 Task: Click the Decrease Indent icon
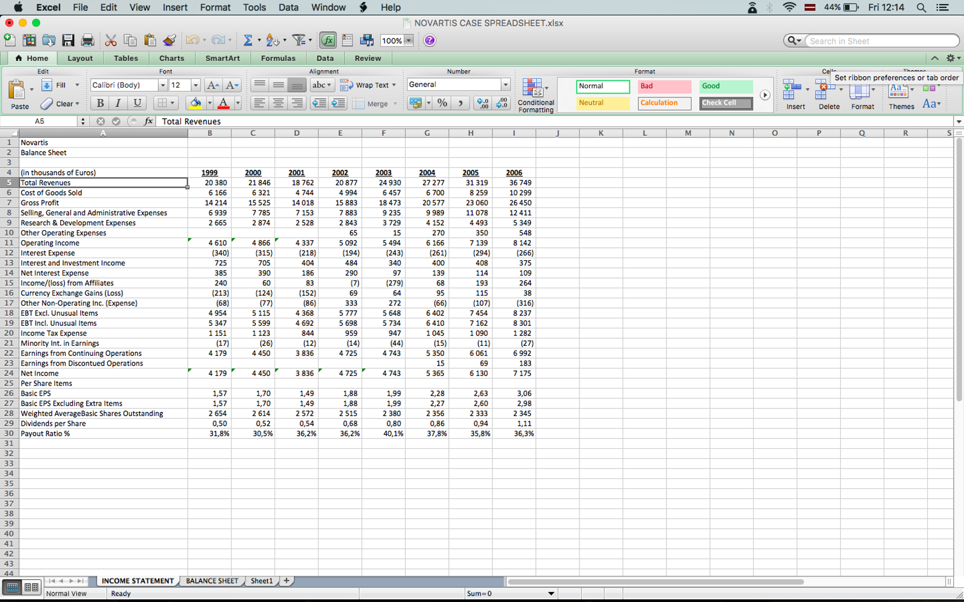tap(319, 103)
